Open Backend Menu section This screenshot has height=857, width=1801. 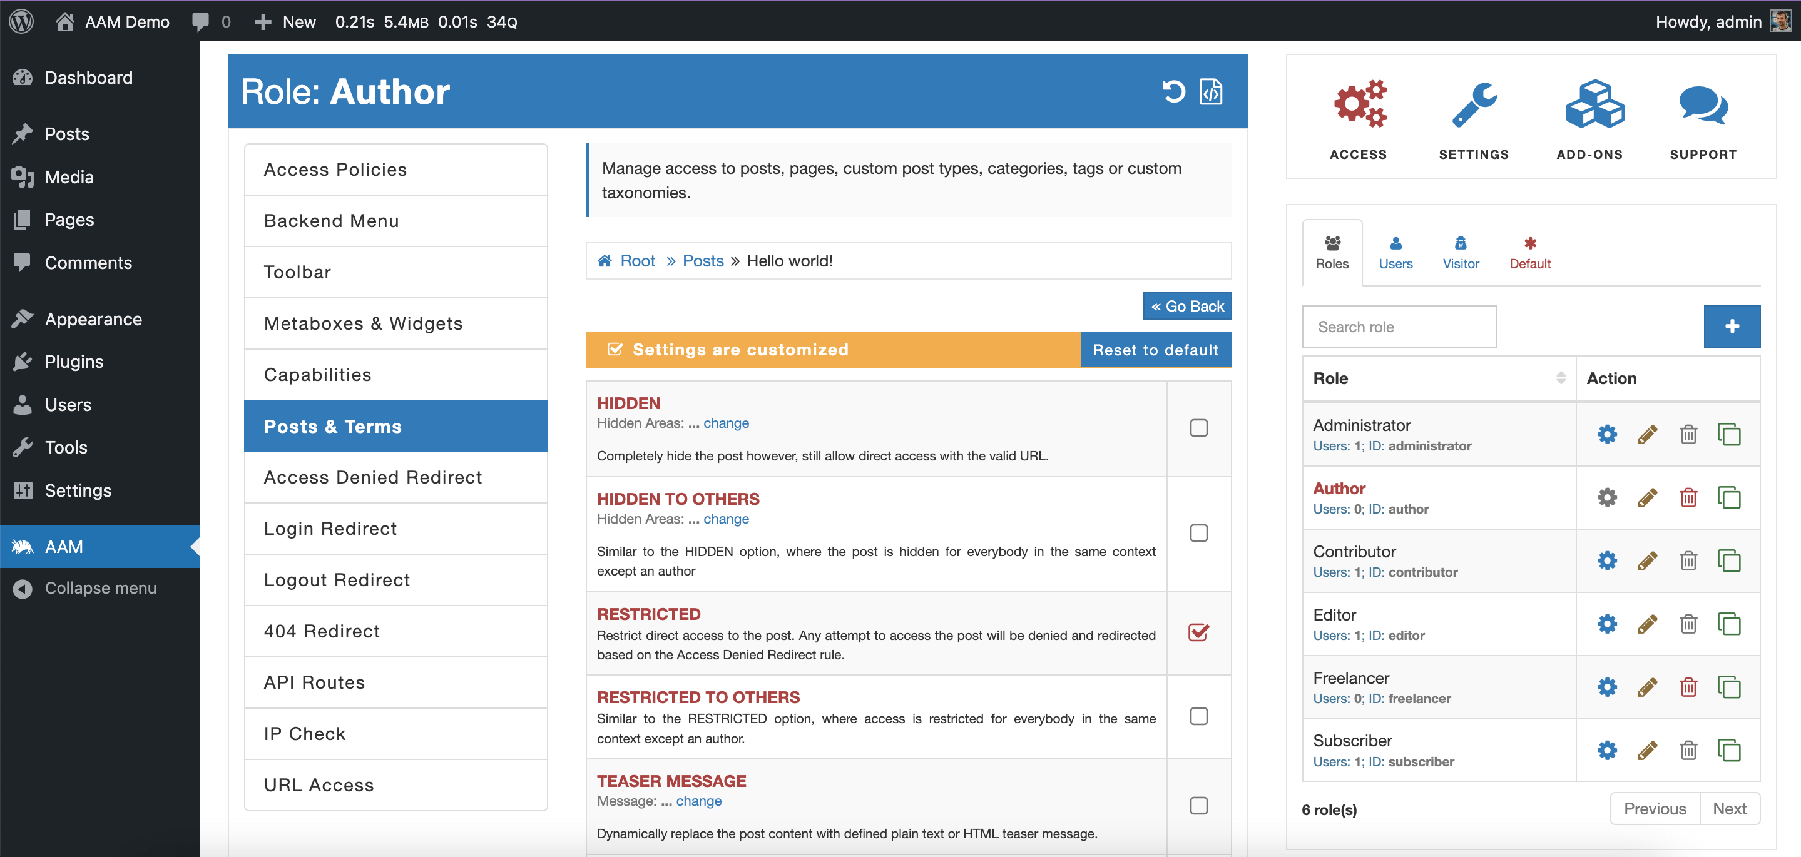coord(395,221)
